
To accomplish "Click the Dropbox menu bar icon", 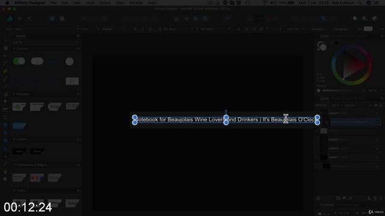I will pos(239,2).
